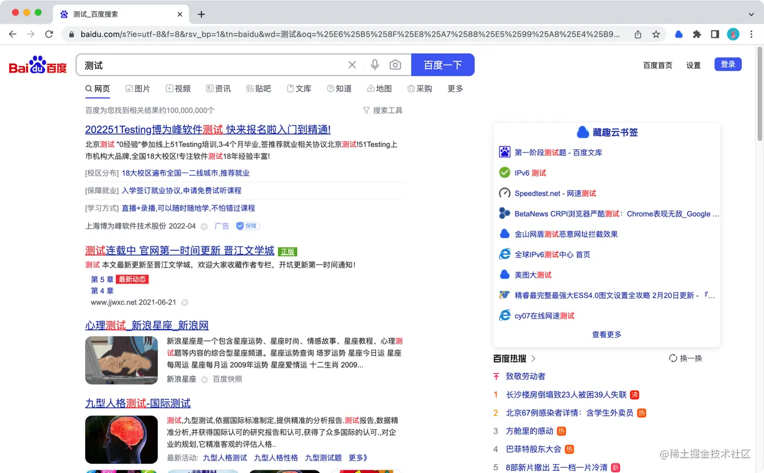Viewport: 764px width, 473px height.
Task: Open the 查看更多 link in the bookmarks panel
Action: point(606,334)
